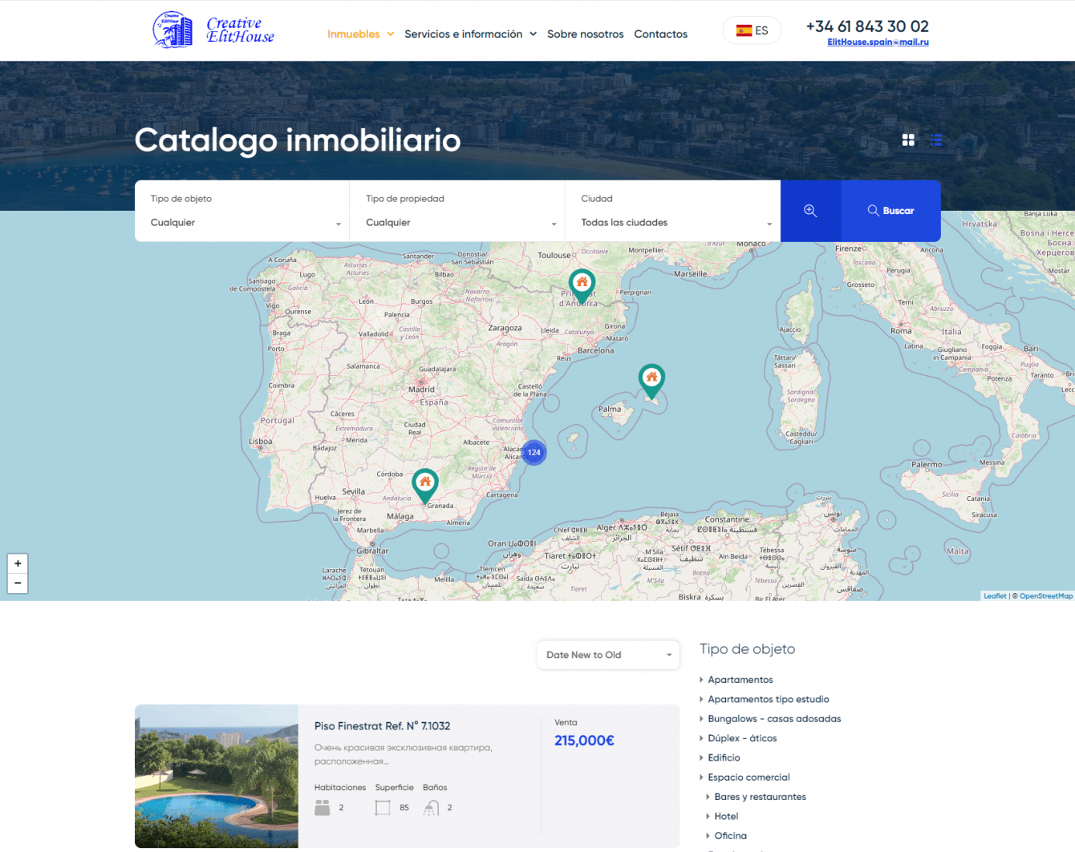Click the listing description in Russian
This screenshot has height=852, width=1075.
[403, 754]
